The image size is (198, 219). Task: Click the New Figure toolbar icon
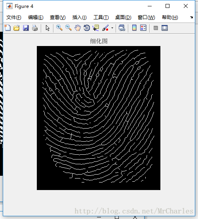pyautogui.click(x=8, y=28)
